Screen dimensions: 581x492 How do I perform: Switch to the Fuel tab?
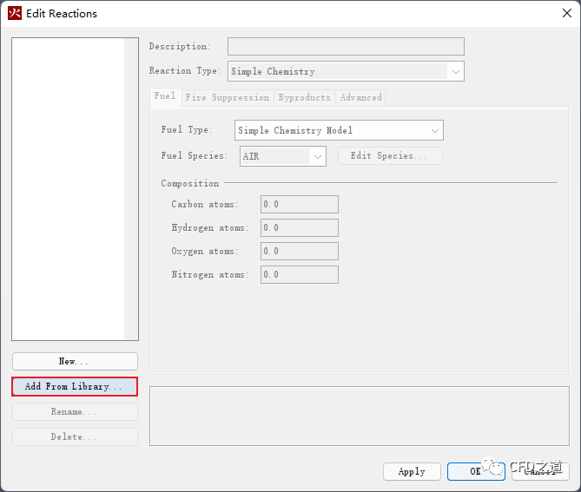pyautogui.click(x=165, y=96)
